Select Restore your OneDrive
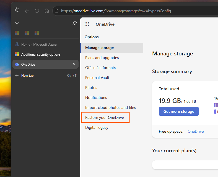Viewport: 218px width, 177px height. (x=105, y=117)
